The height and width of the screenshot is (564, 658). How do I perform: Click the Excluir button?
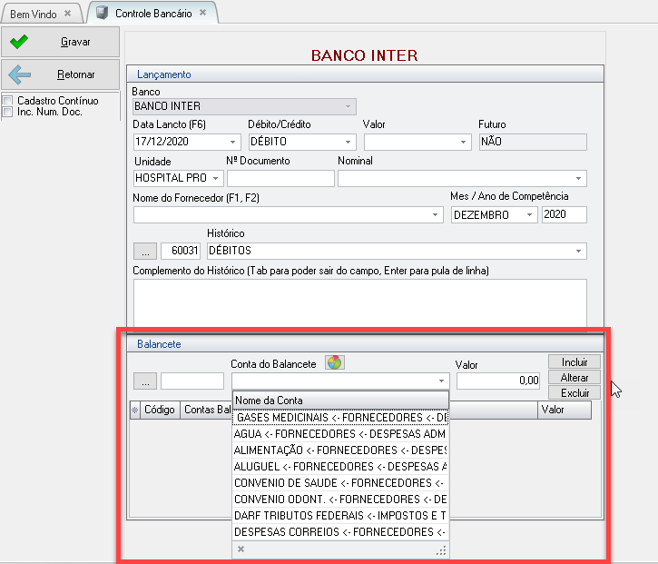(x=574, y=392)
